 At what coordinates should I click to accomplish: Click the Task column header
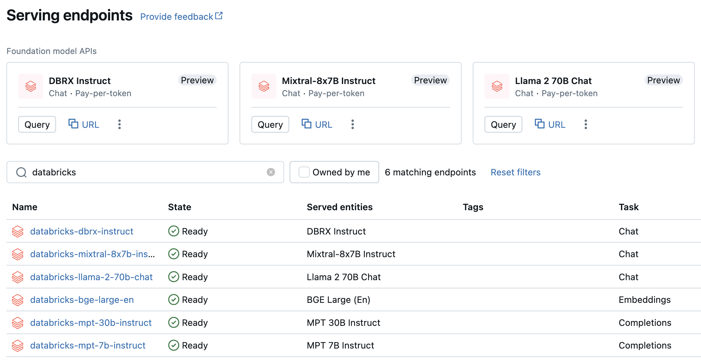tap(629, 207)
